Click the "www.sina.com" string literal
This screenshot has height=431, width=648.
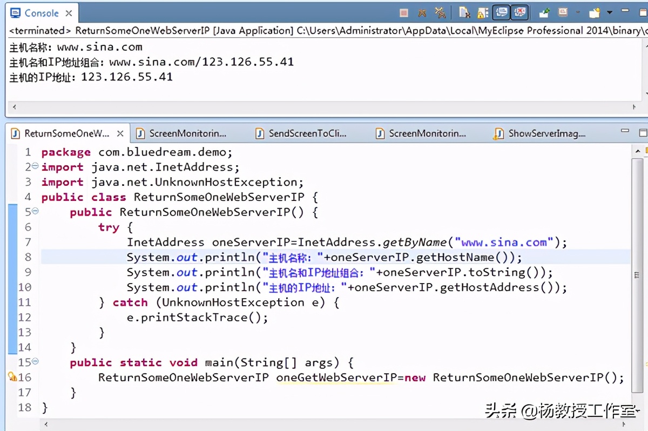[504, 242]
